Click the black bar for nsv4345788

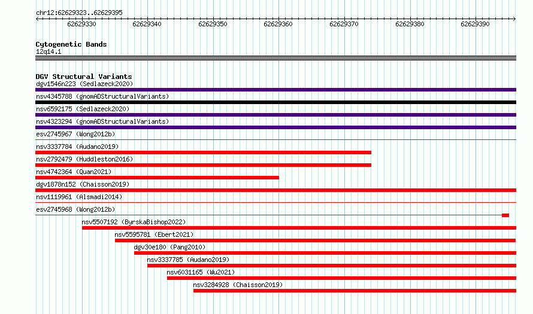(x=275, y=102)
